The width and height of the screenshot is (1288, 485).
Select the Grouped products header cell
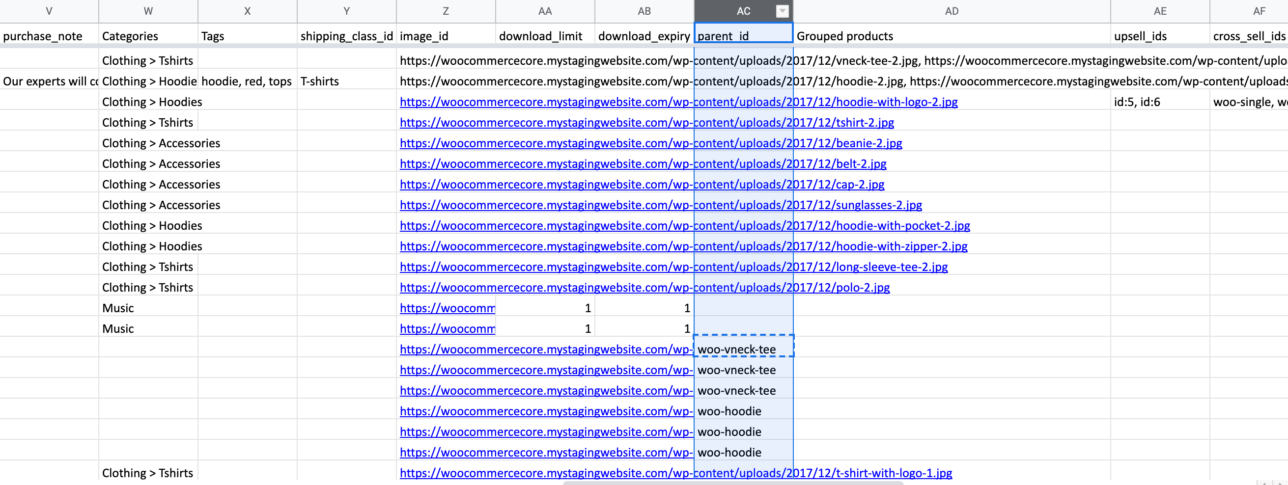tap(952, 36)
